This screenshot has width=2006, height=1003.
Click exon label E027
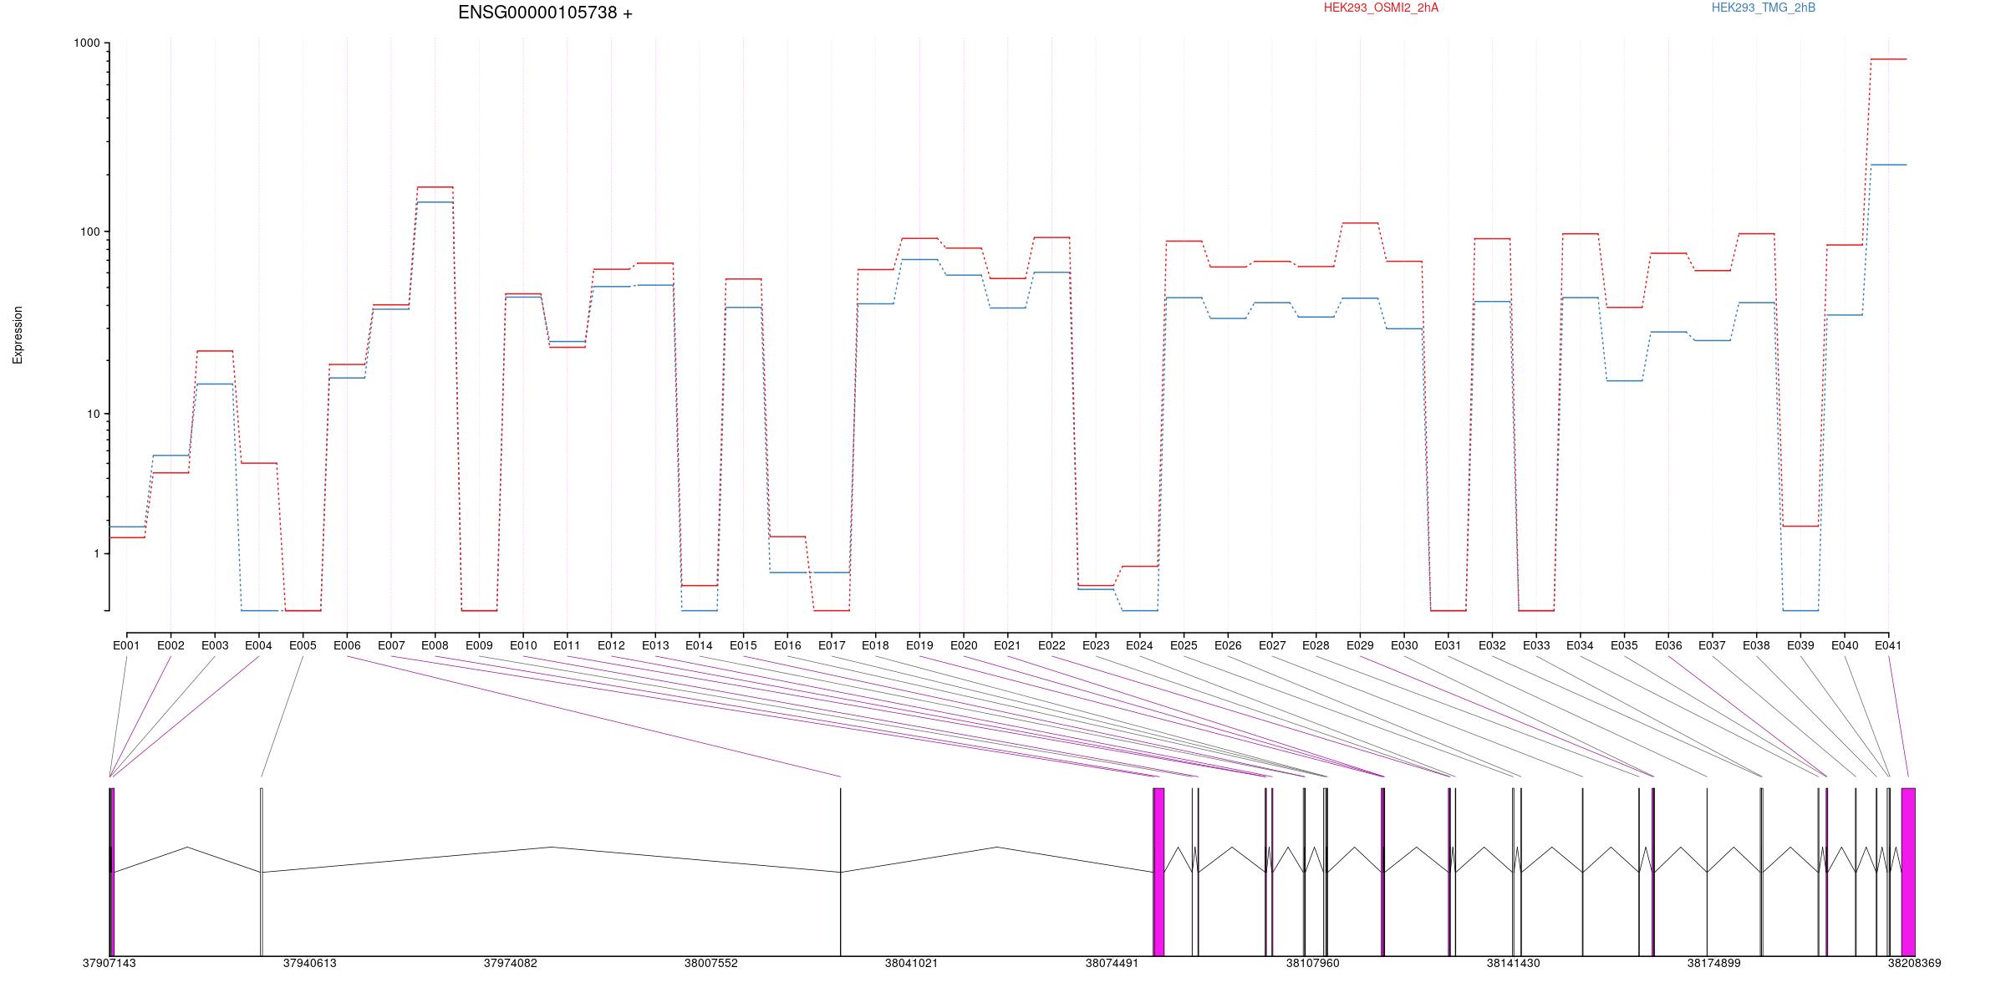1272,645
